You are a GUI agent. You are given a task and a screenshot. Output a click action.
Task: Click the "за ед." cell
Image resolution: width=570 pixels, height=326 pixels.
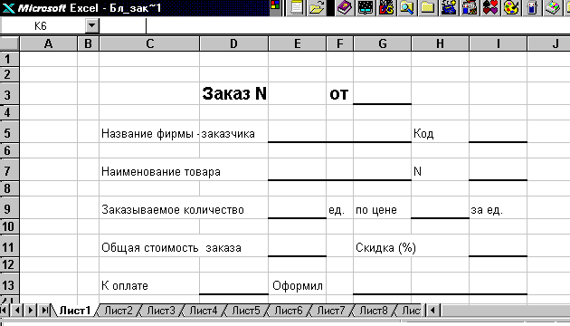(498, 207)
